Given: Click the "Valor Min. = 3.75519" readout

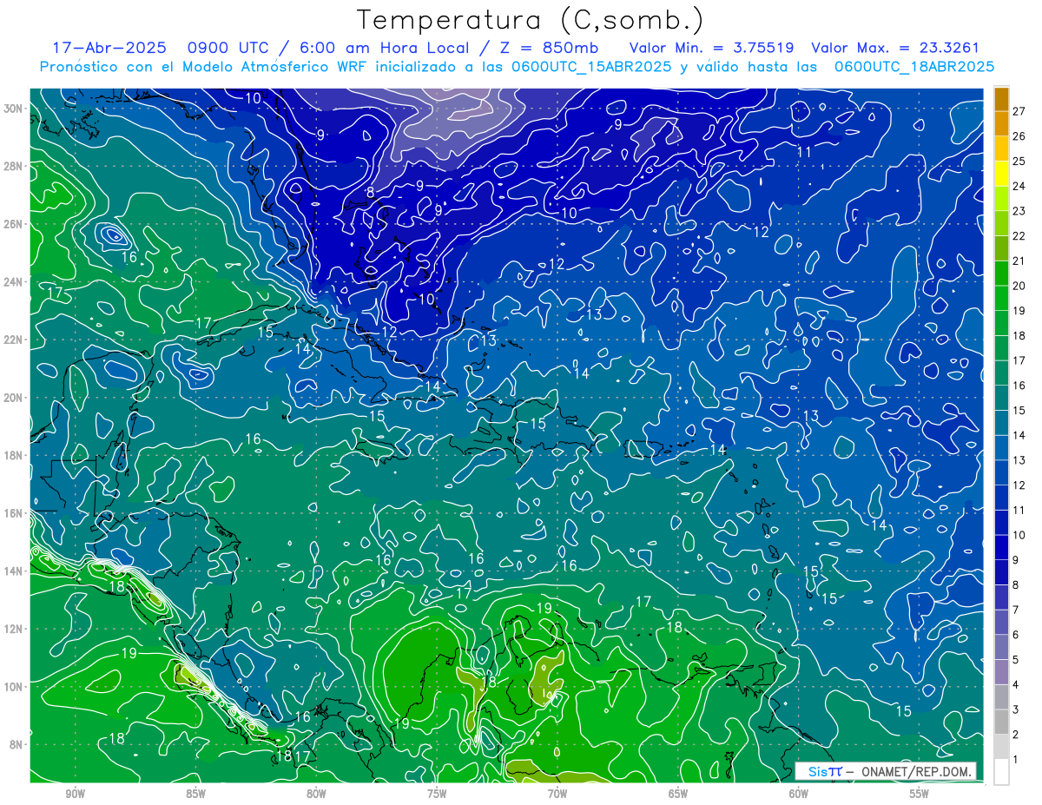Looking at the screenshot, I should [x=710, y=48].
